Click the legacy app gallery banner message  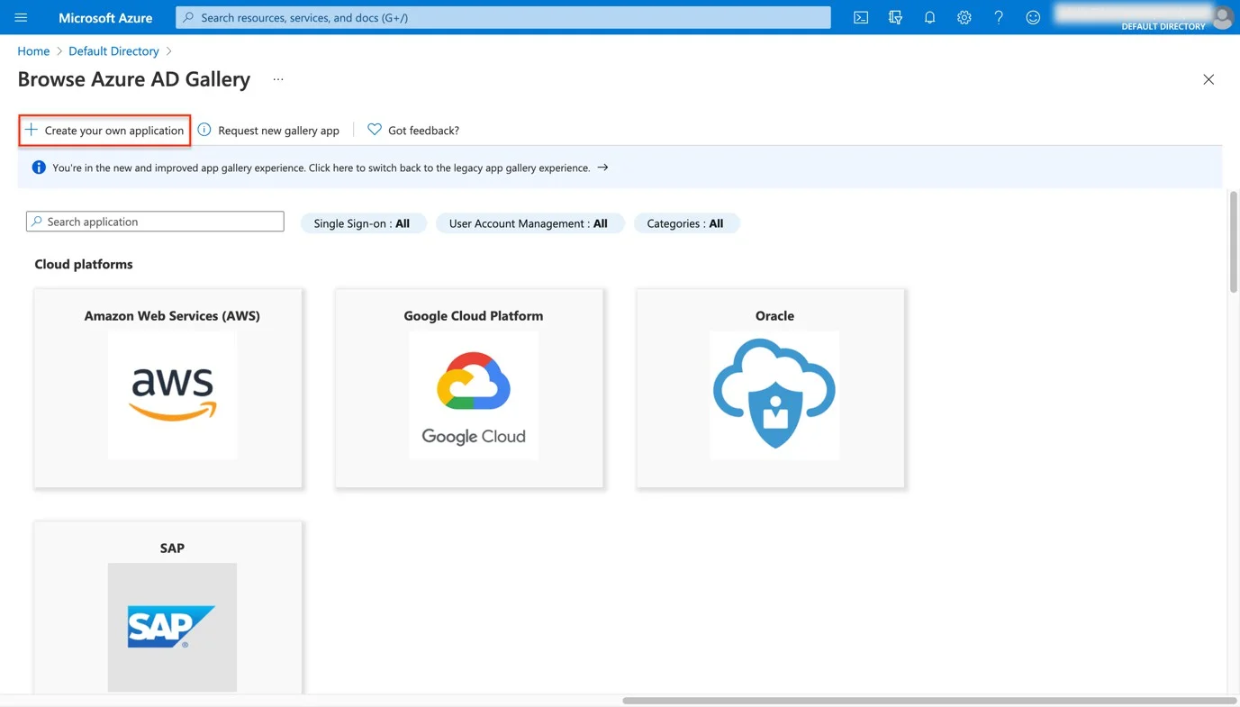(321, 168)
